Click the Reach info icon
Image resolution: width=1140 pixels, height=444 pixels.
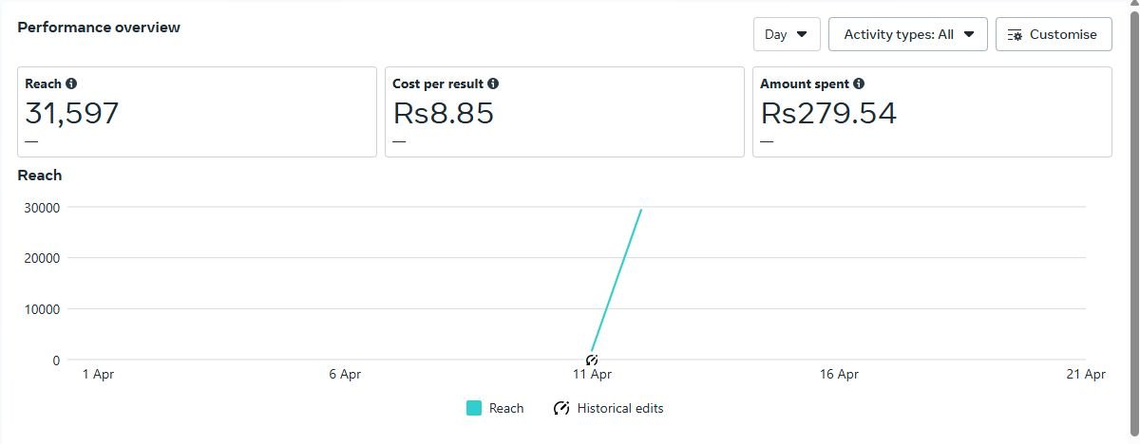pyautogui.click(x=71, y=83)
